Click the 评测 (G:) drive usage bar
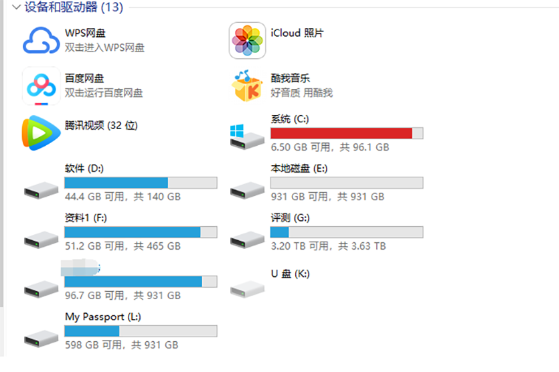The height and width of the screenshot is (372, 559). [346, 232]
